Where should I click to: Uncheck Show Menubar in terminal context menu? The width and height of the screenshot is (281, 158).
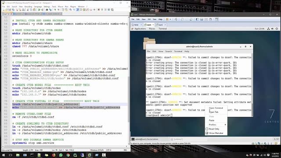point(207,133)
